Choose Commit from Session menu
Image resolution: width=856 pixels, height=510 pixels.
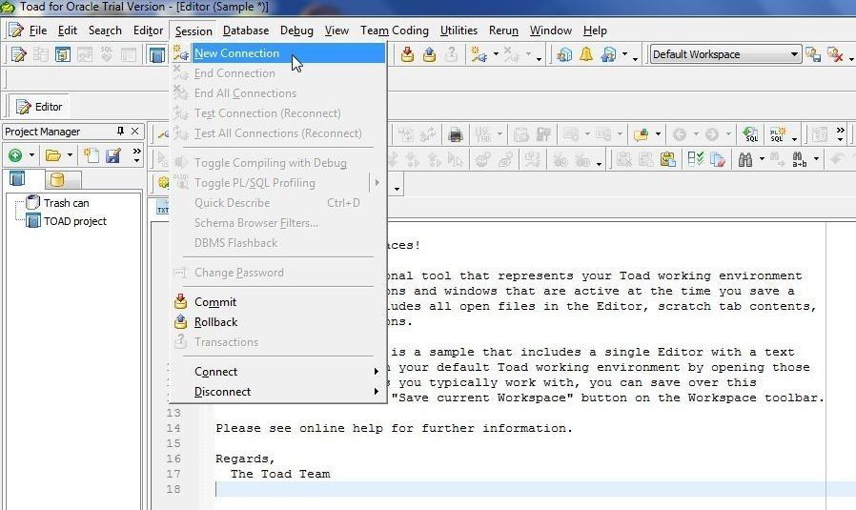pos(278,302)
